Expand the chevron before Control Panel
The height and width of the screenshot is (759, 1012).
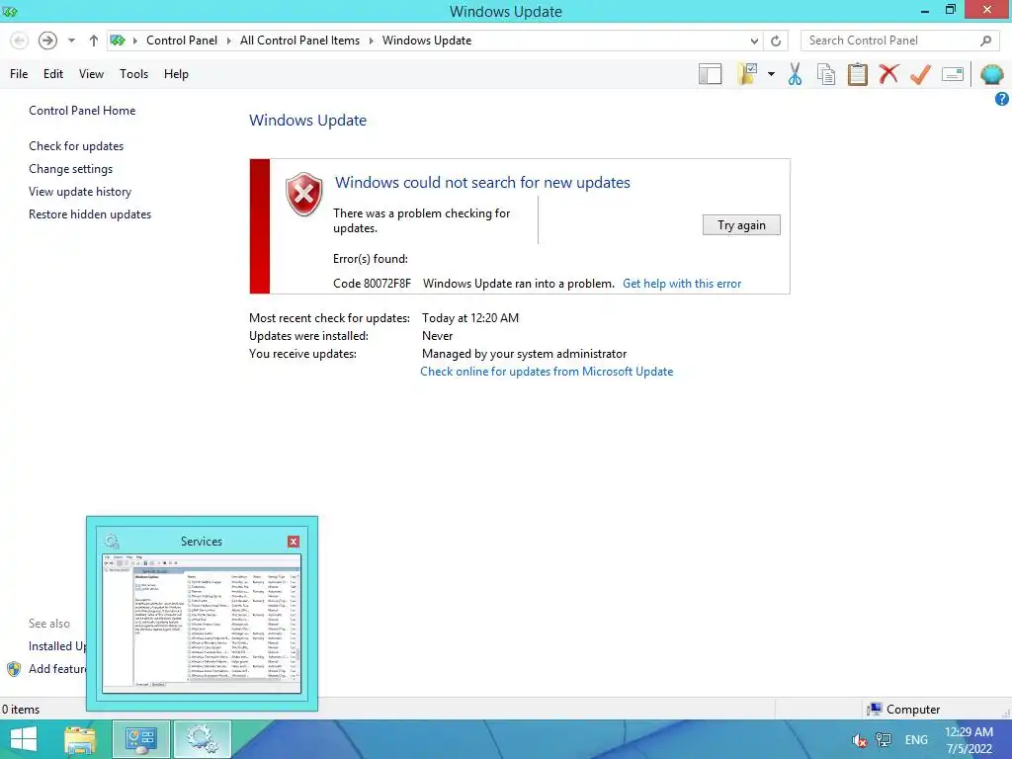click(x=135, y=41)
